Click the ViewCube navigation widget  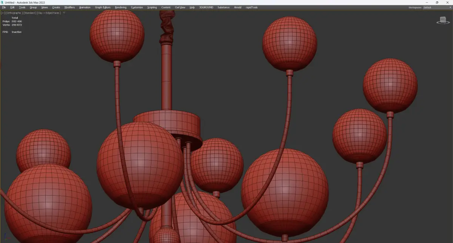442,21
